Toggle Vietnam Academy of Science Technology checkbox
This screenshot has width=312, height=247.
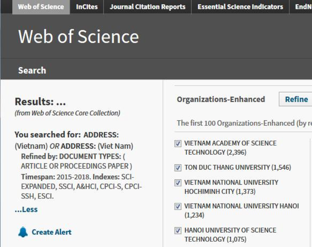[178, 144]
